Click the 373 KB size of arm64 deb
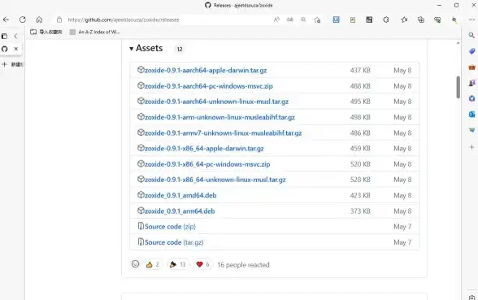 pos(360,211)
